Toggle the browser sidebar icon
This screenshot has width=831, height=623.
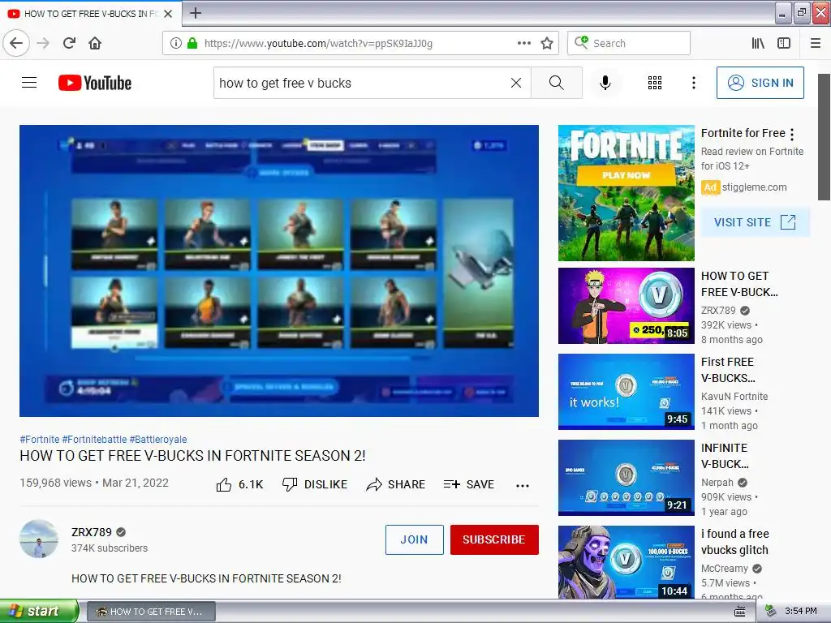[x=784, y=43]
